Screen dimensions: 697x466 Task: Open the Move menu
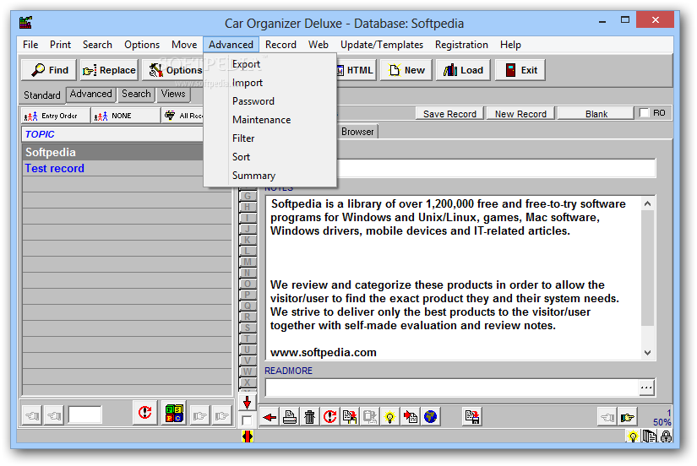tap(184, 45)
